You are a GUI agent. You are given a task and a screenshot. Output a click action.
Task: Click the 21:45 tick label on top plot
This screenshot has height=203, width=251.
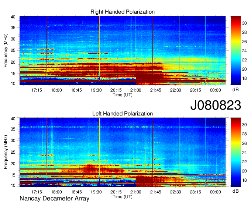pos(156,90)
